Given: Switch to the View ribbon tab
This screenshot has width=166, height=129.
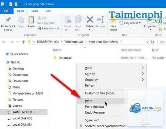Looking at the screenshot, I should (x=48, y=11).
